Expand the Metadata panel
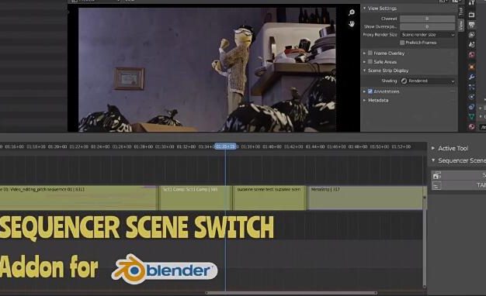The image size is (486, 296). tap(365, 100)
